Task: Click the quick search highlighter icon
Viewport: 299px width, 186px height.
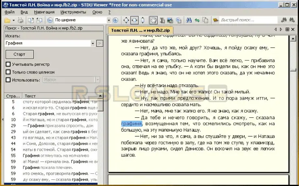Action: click(216, 20)
